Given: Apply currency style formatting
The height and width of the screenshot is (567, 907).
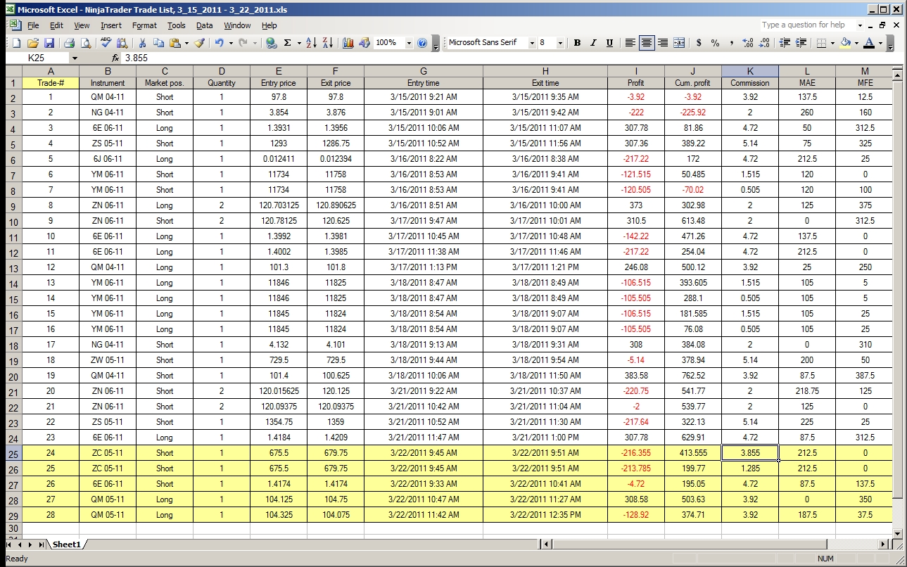Looking at the screenshot, I should tap(699, 43).
